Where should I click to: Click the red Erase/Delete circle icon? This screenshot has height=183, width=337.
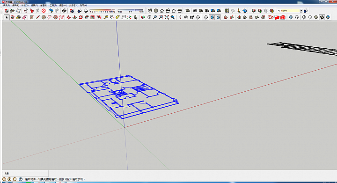44,10
